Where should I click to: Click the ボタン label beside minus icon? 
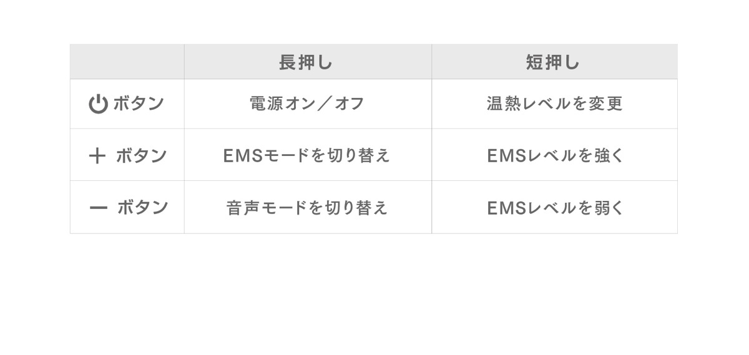(143, 207)
